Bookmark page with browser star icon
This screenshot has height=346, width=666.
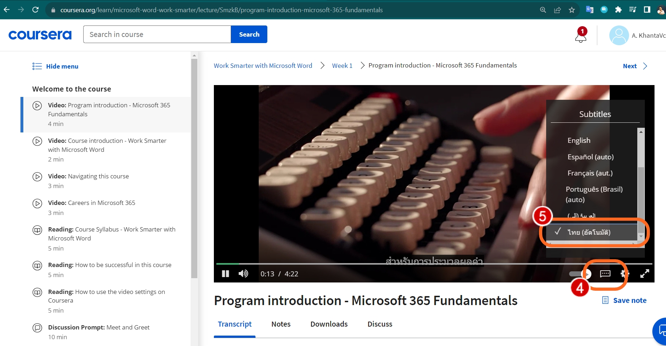click(572, 10)
